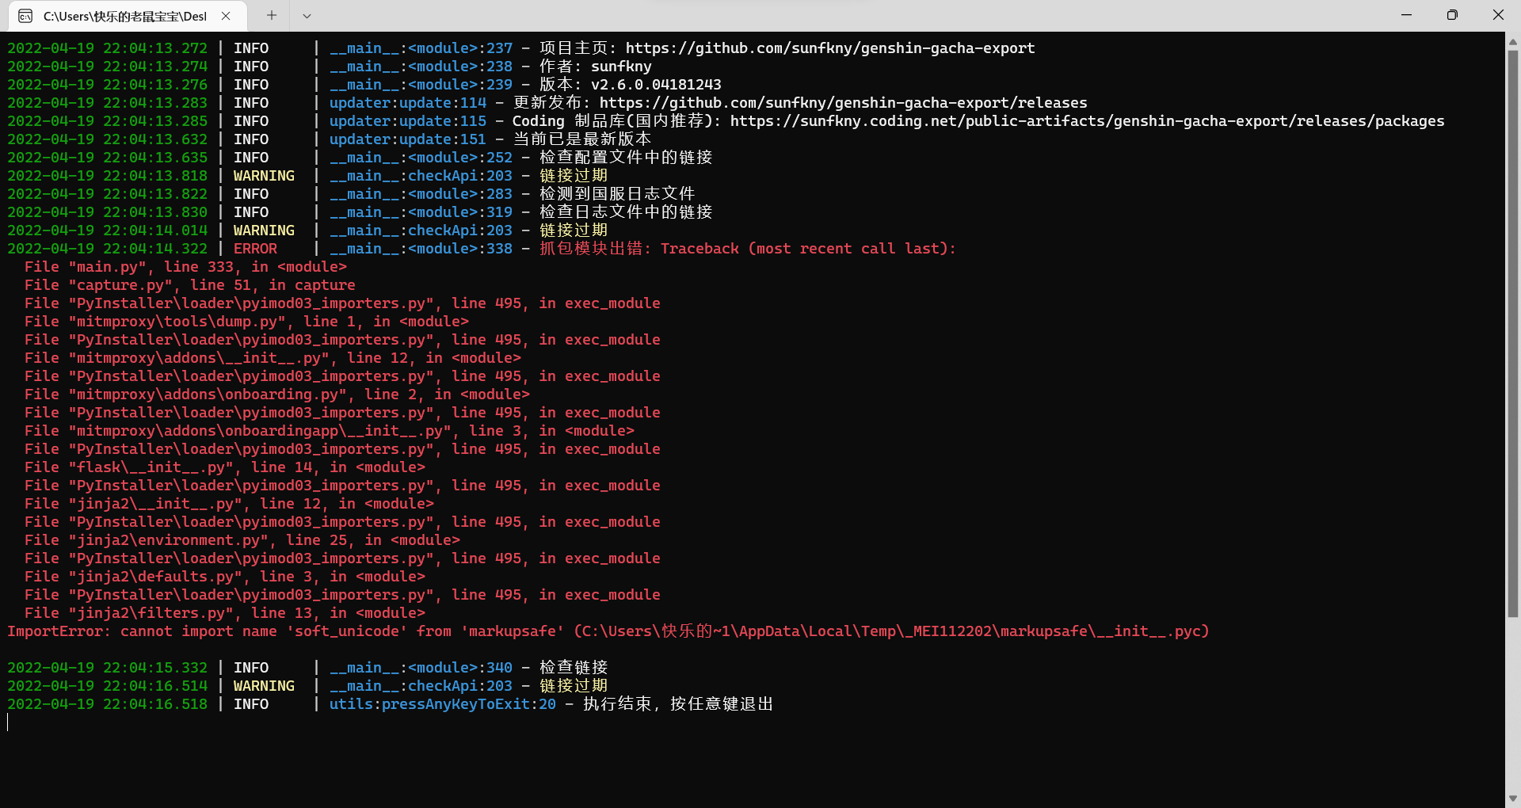This screenshot has width=1521, height=808.
Task: Open the genshin-gacha-export releases link
Action: 843,102
